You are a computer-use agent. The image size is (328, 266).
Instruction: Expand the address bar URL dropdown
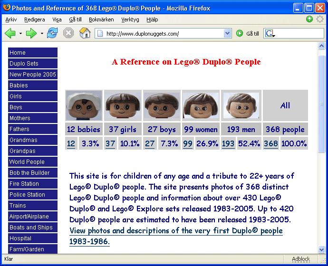(x=227, y=33)
